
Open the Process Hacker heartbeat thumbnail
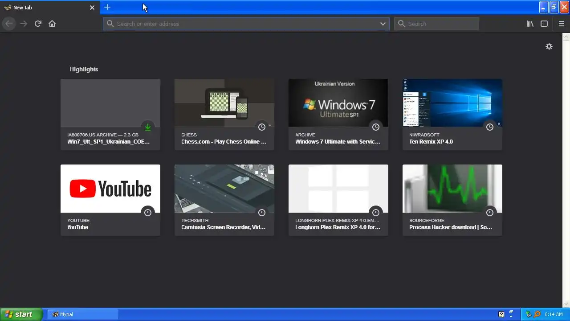pos(452,189)
